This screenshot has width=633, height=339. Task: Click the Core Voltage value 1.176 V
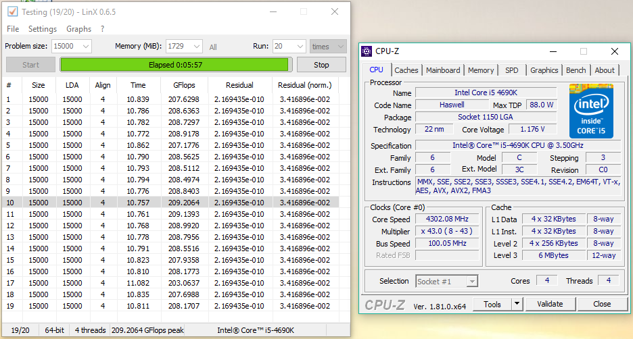[x=532, y=129]
